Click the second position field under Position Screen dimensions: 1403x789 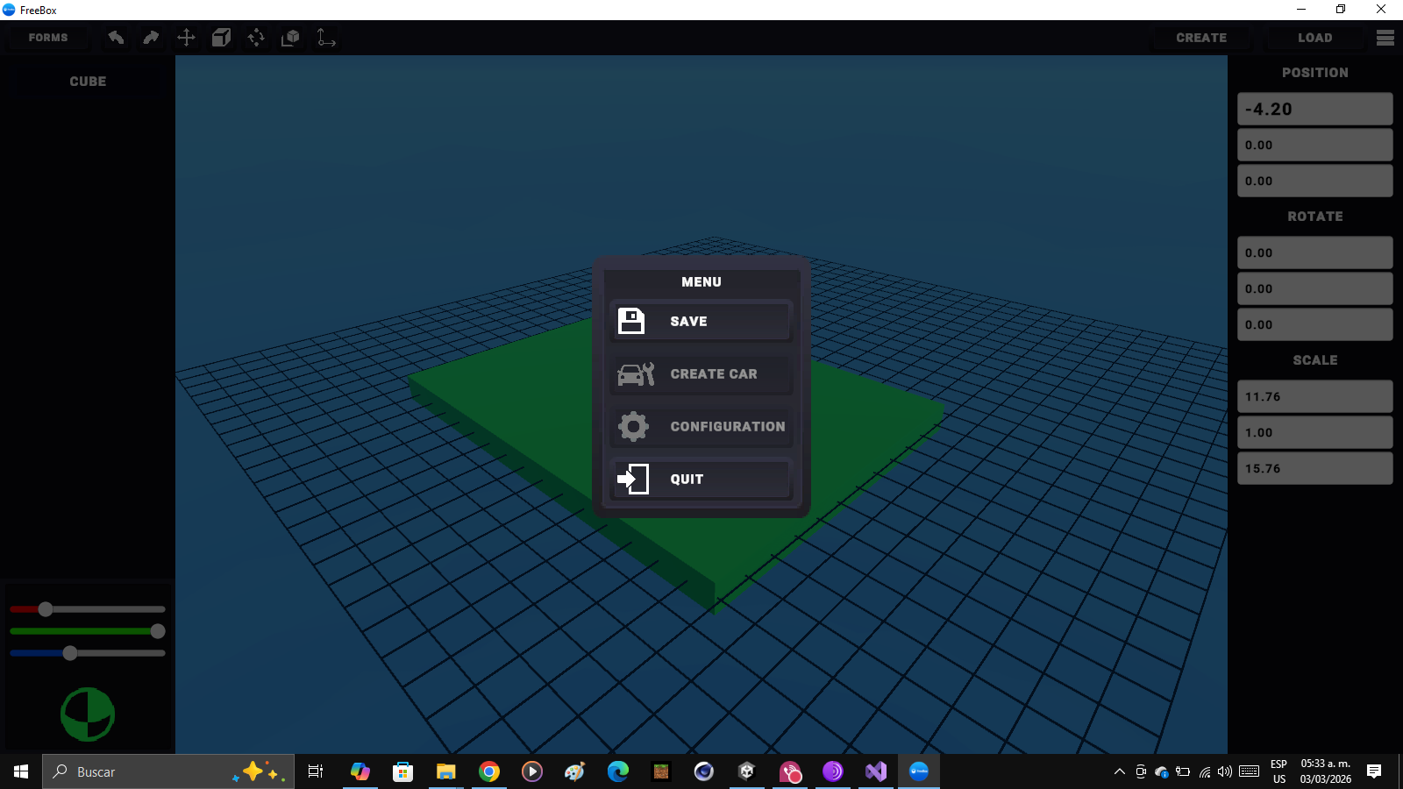1315,146
